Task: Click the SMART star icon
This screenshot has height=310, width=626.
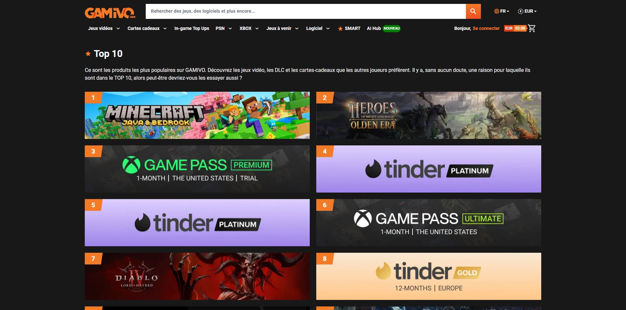Action: (x=340, y=29)
